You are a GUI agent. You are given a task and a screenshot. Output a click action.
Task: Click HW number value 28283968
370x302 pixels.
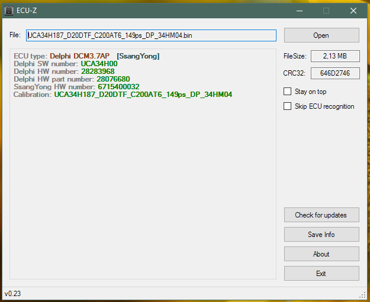(98, 72)
